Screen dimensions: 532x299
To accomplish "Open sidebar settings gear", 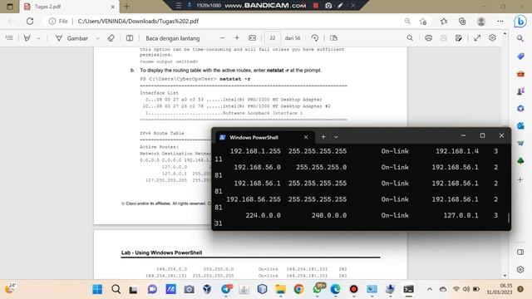I will [x=520, y=269].
